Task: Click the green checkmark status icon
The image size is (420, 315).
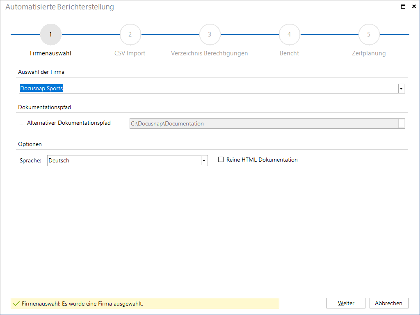Action: click(x=16, y=304)
